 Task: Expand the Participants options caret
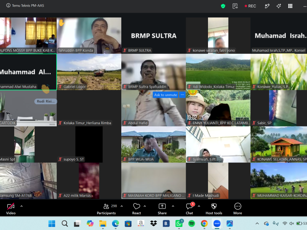click(122, 206)
